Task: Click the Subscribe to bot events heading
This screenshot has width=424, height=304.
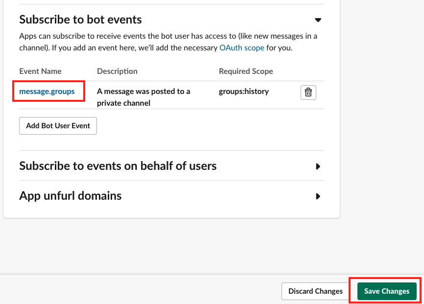Action: [x=80, y=20]
